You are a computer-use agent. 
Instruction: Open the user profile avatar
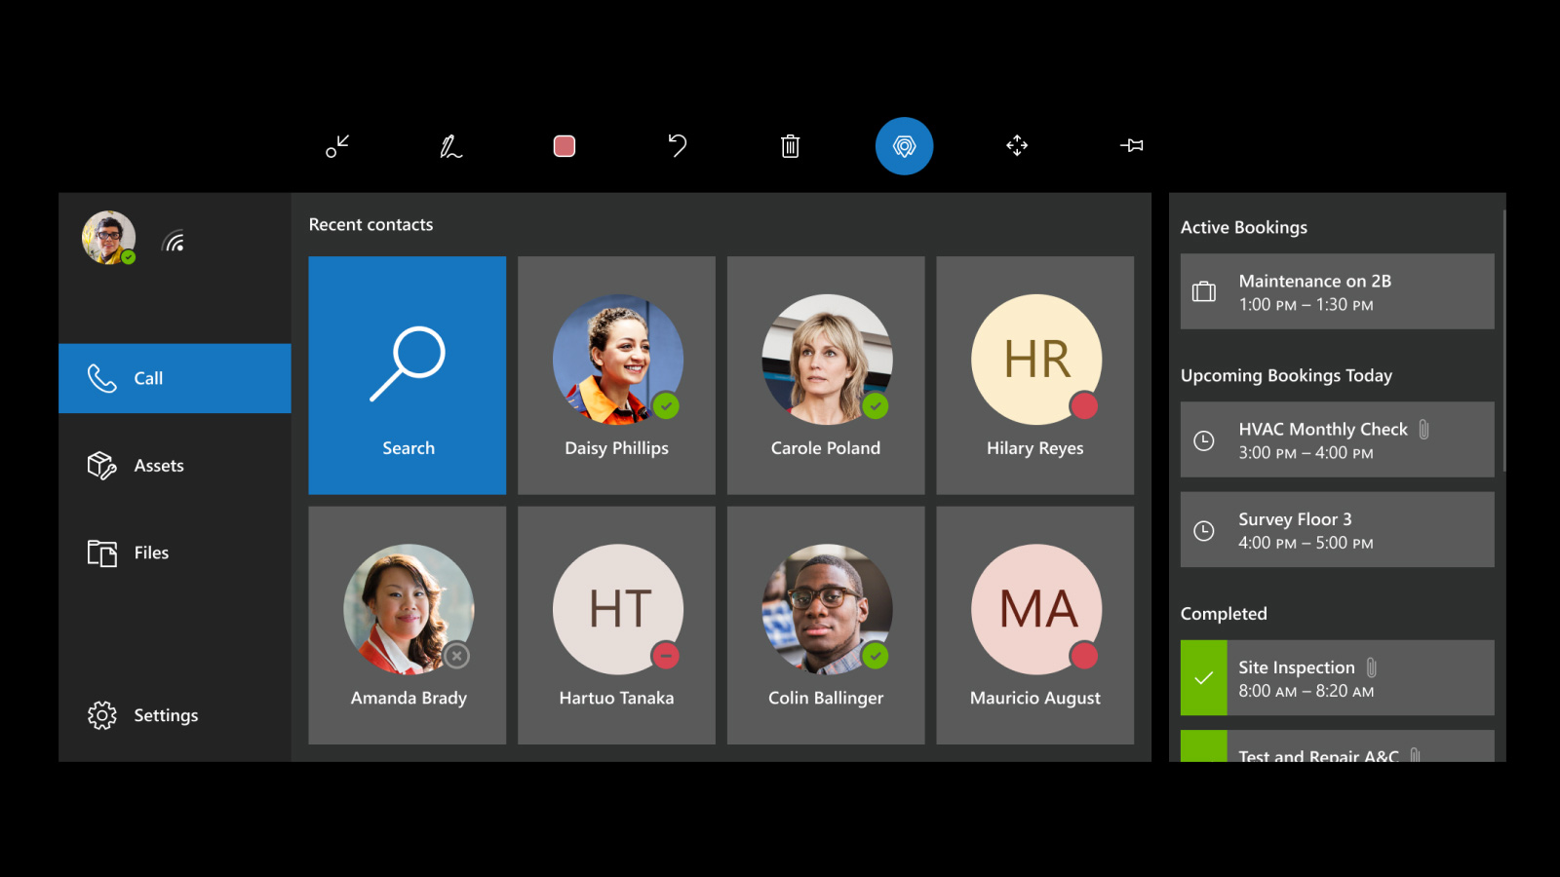(108, 237)
